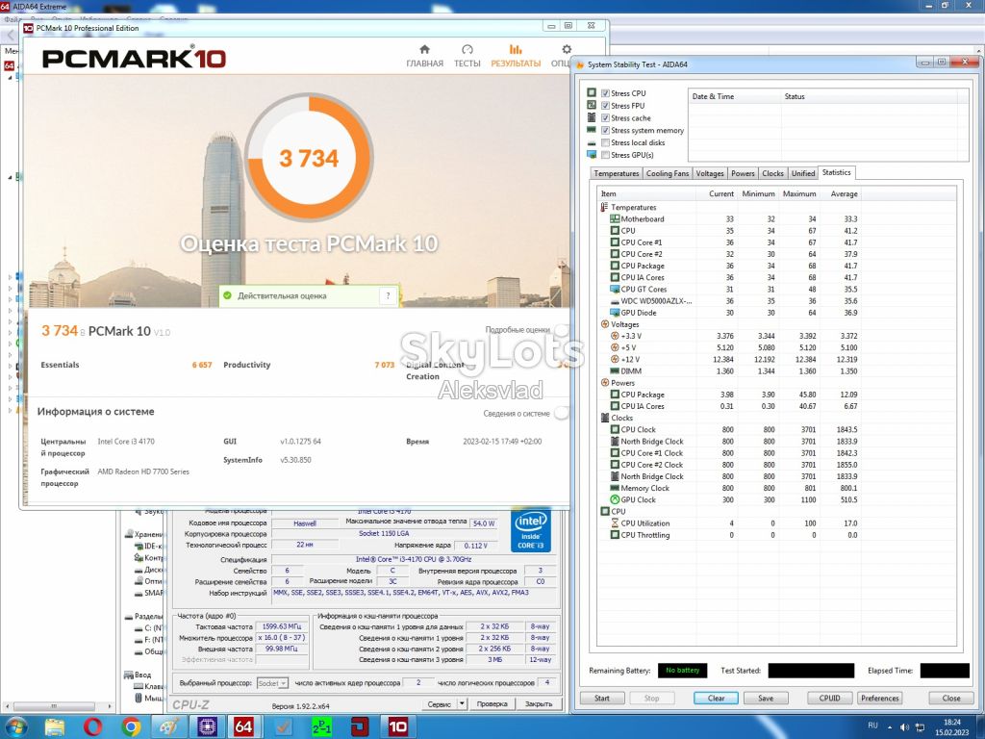Enable Stress local disks checkbox

(x=606, y=142)
